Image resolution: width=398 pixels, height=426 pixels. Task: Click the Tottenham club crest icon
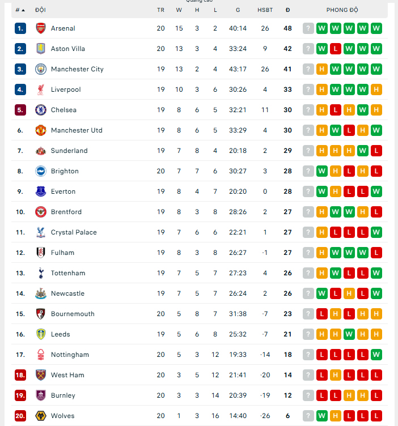(x=40, y=273)
